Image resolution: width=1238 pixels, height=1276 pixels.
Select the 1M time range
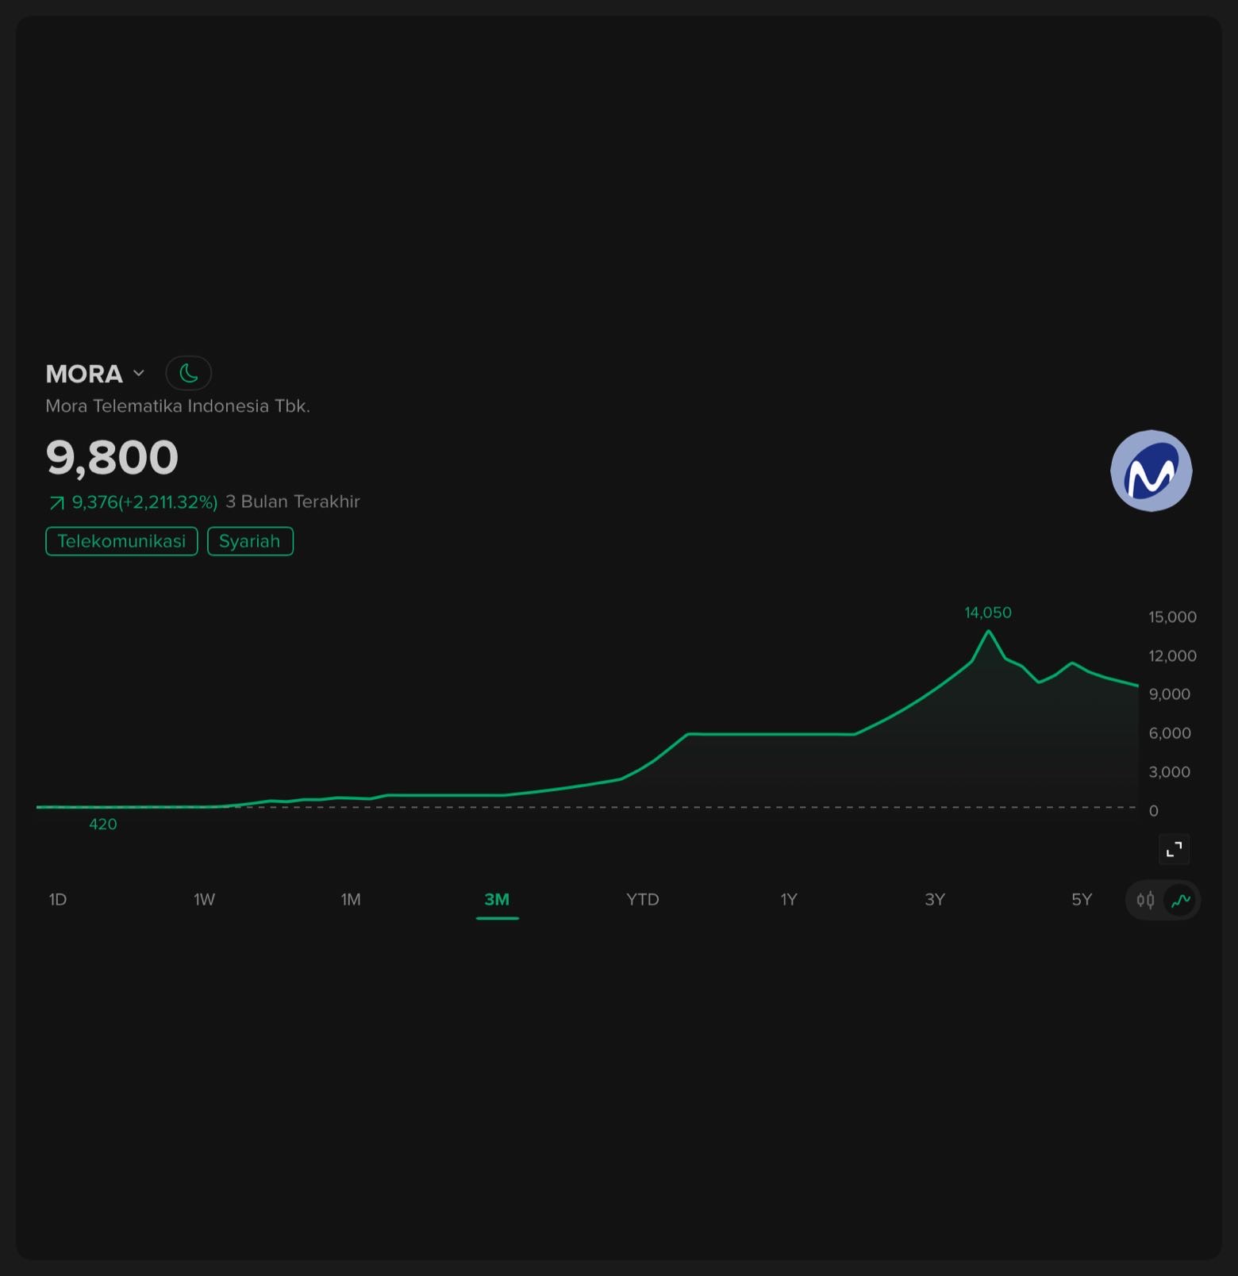click(351, 899)
